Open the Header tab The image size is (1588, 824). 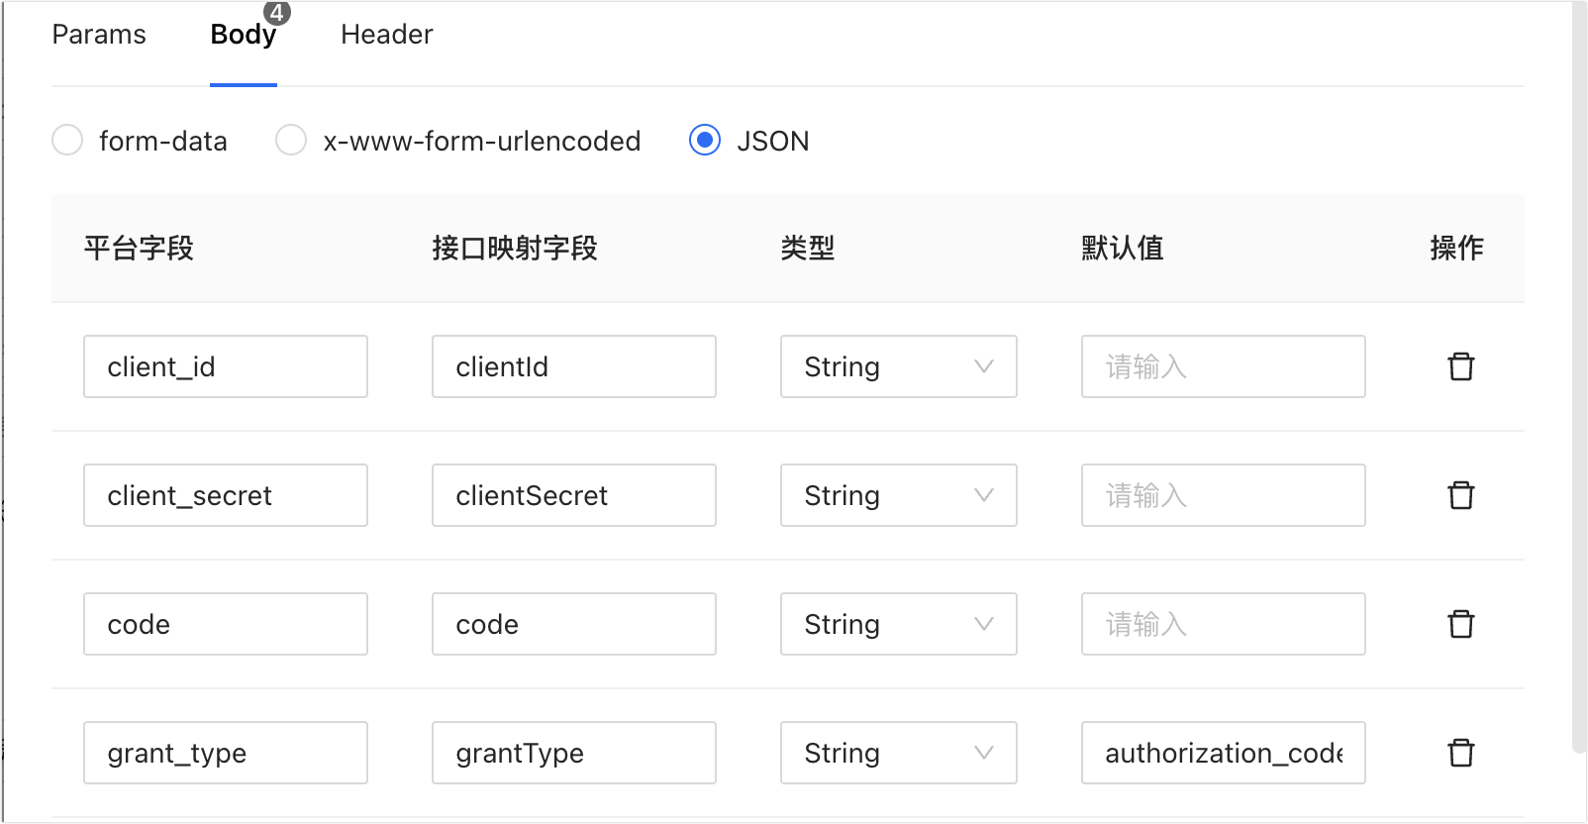pyautogui.click(x=386, y=35)
